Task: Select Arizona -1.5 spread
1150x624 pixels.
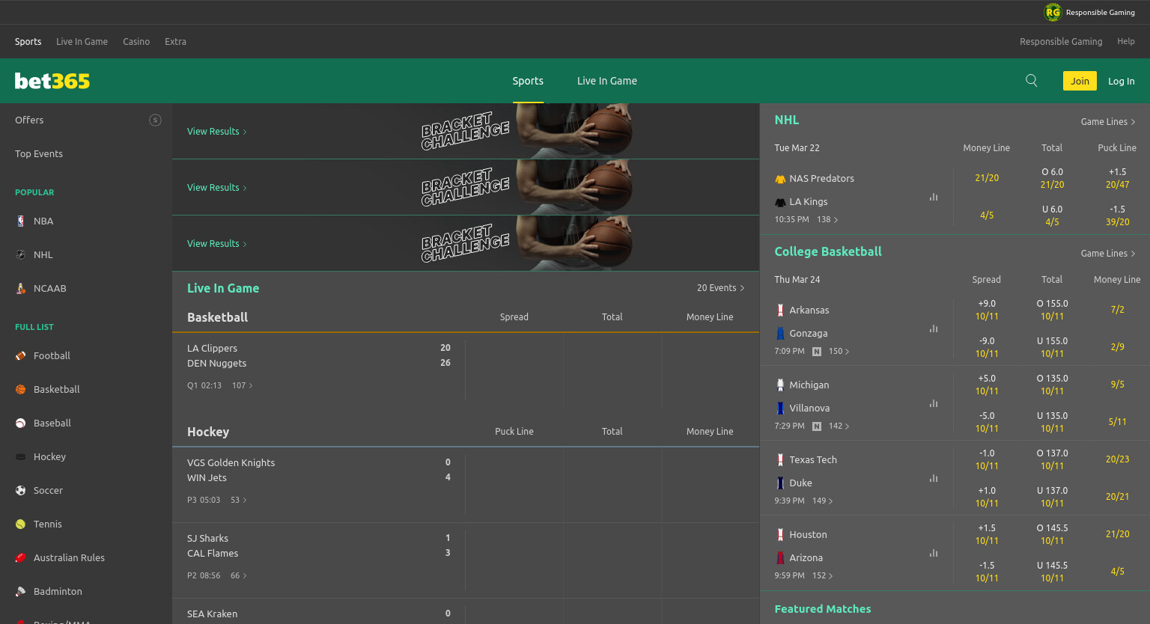Action: (x=987, y=572)
